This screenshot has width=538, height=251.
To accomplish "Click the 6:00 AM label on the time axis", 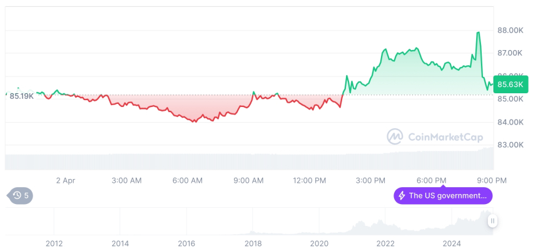I will point(188,180).
